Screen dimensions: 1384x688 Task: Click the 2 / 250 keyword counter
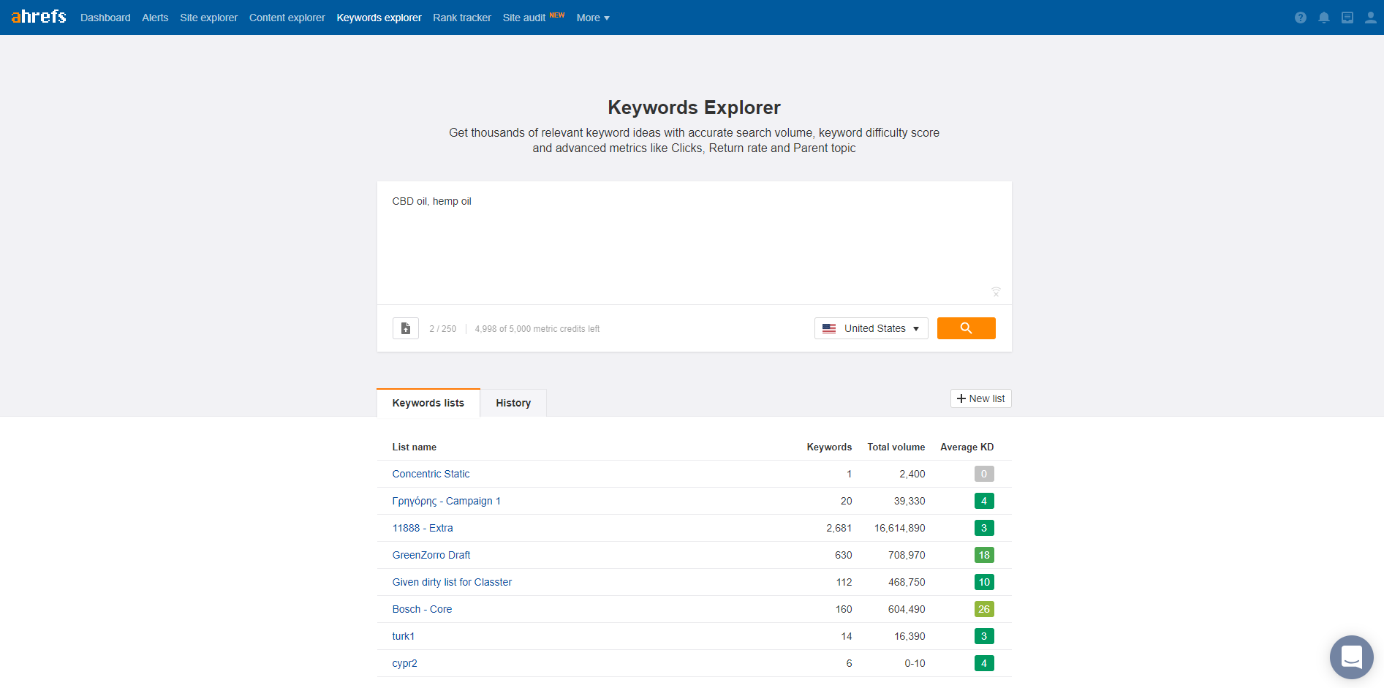[x=443, y=329]
